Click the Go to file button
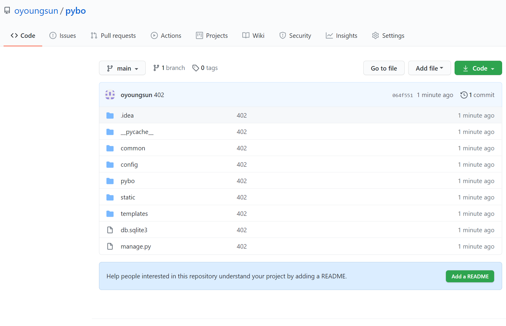506x326 pixels. tap(384, 68)
